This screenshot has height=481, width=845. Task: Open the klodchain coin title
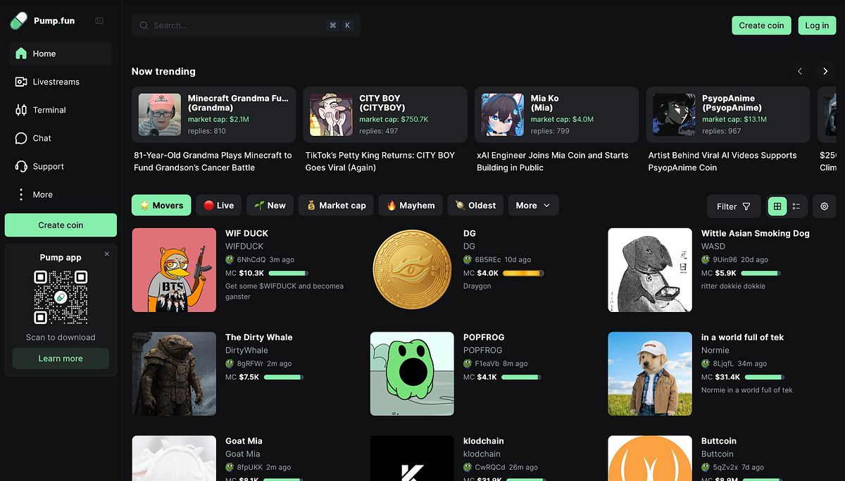pyautogui.click(x=484, y=441)
